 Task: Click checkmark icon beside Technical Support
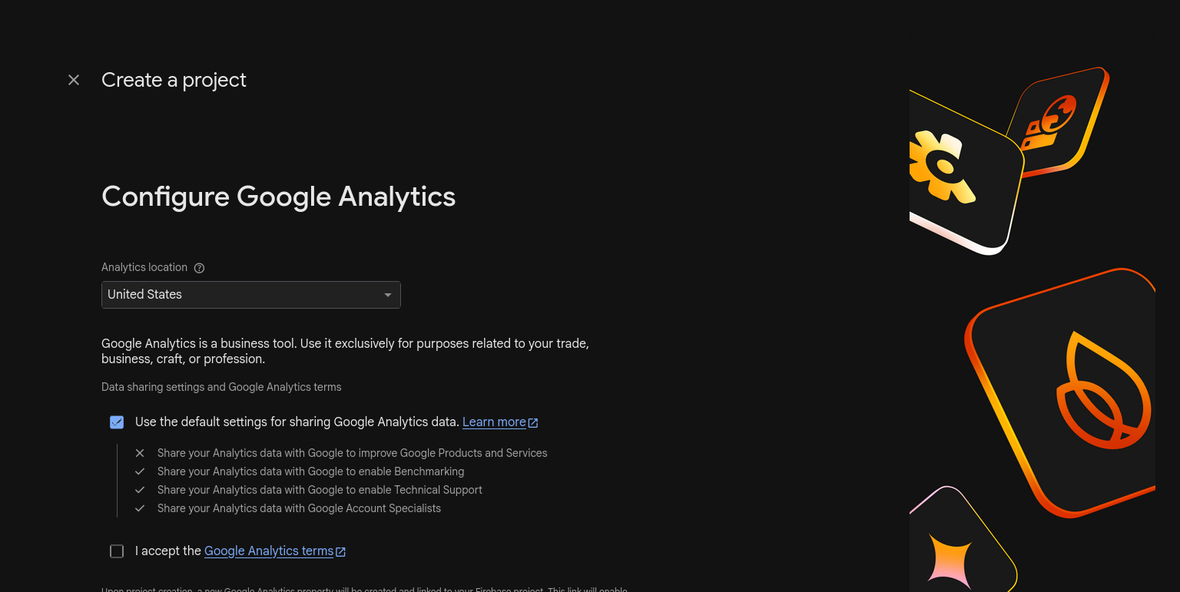140,490
